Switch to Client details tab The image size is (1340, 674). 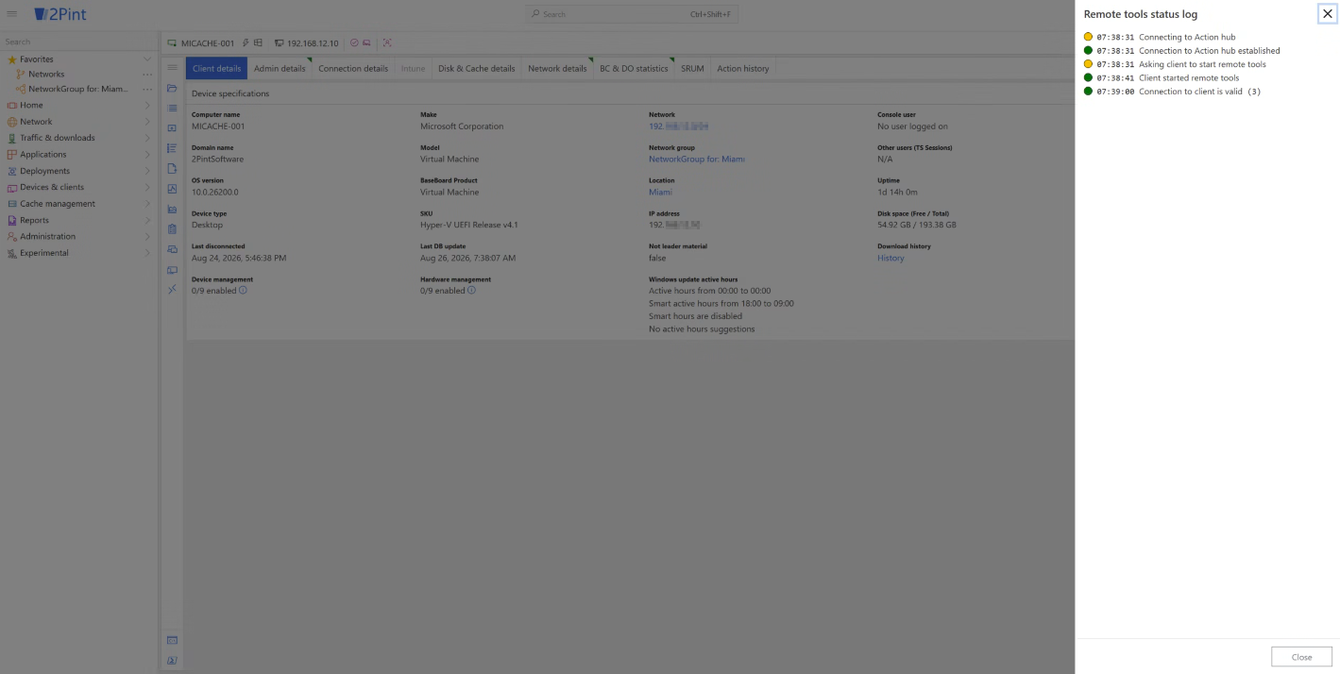click(x=216, y=68)
